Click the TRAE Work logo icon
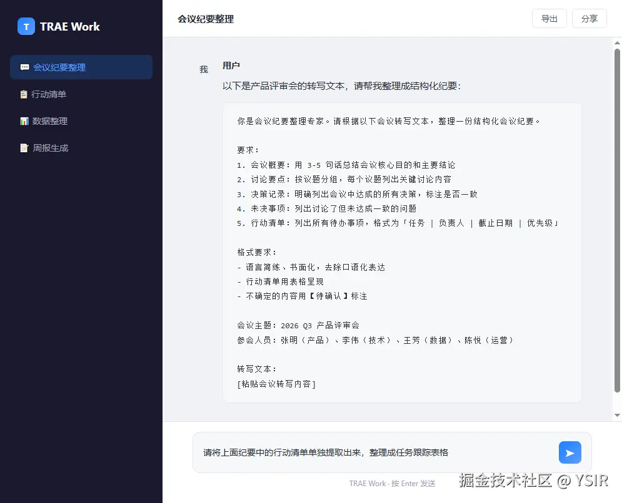The image size is (622, 503). pyautogui.click(x=26, y=27)
